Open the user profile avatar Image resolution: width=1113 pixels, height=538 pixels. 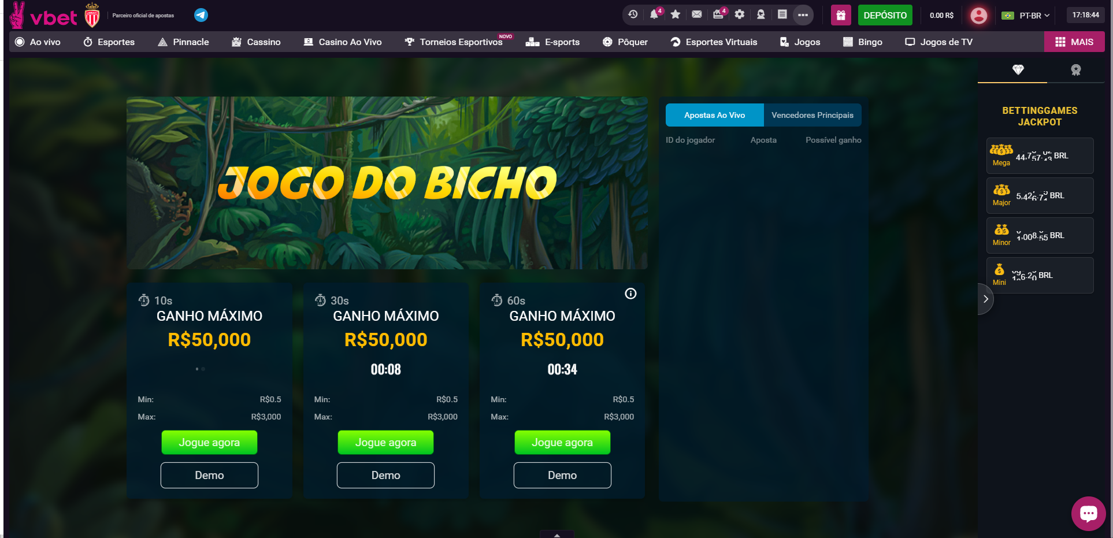[x=978, y=16]
